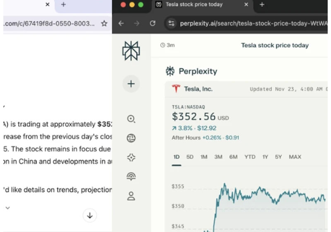331x232 pixels.
Task: Select the 6M chart range tab
Action: pyautogui.click(x=233, y=157)
